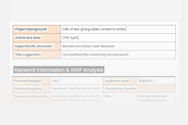
Task: Click the domain.com/your-core-keyword URL text
Action: [88, 46]
